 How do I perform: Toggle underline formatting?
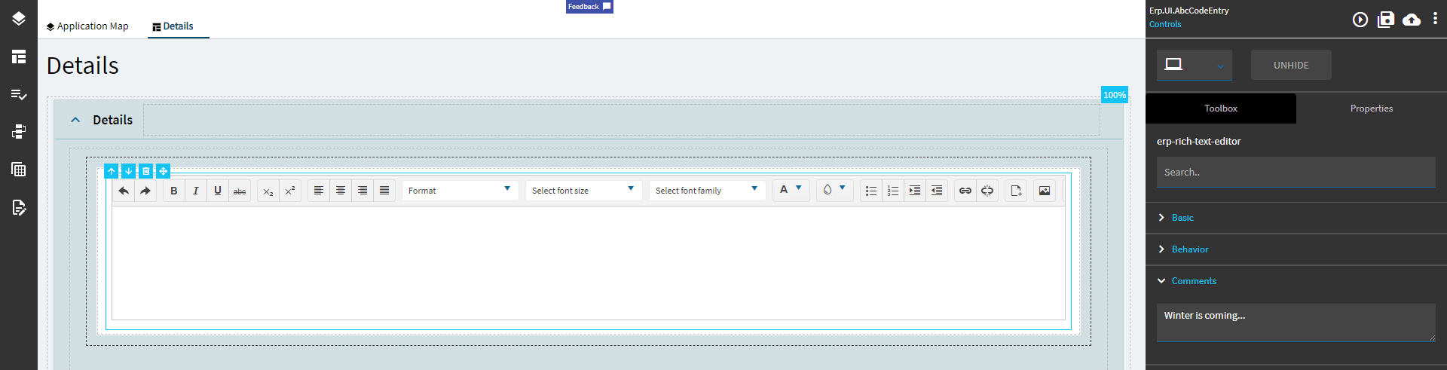218,191
